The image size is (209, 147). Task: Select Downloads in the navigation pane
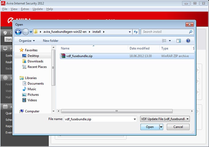[35, 61]
